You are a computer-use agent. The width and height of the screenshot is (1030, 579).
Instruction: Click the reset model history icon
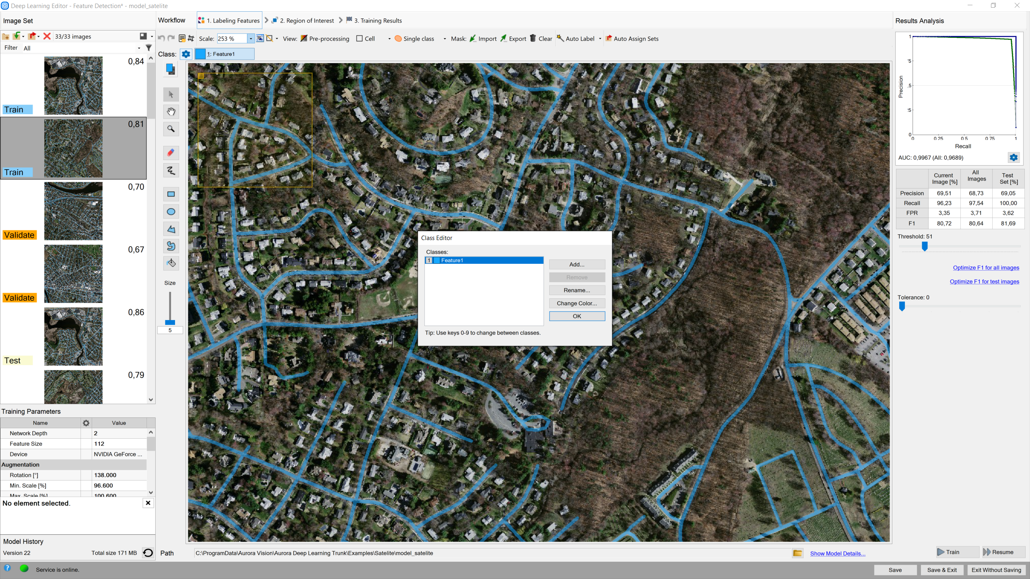(148, 553)
